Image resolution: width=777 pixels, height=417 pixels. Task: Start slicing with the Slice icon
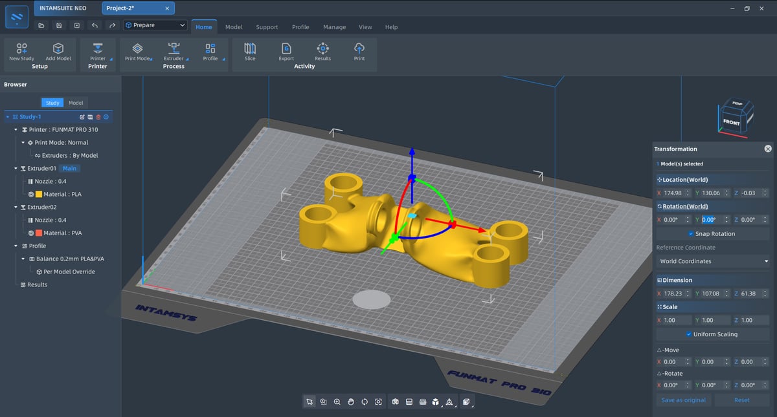[x=250, y=48]
